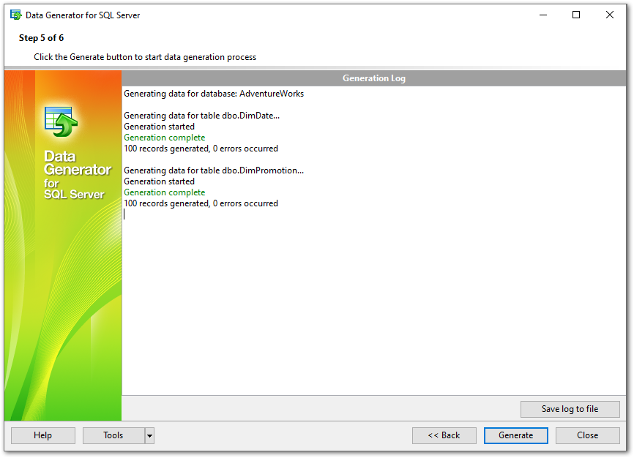Click the 'Data Generator for SQL Server' title text

click(83, 15)
